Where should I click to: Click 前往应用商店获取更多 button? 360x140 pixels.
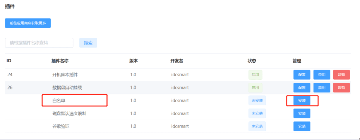(28, 23)
